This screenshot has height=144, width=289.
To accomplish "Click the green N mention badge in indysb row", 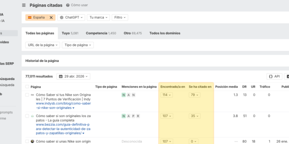I will point(124,95).
